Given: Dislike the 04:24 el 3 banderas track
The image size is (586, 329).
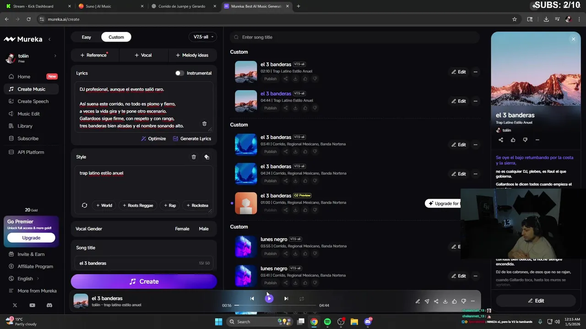Looking at the screenshot, I should pos(315,180).
